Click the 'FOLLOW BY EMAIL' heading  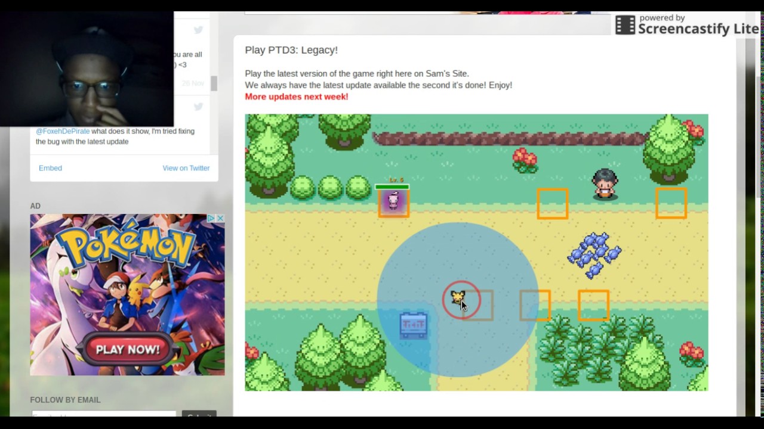coord(65,400)
